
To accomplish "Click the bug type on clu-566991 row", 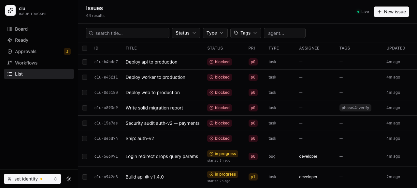I will tap(272, 156).
